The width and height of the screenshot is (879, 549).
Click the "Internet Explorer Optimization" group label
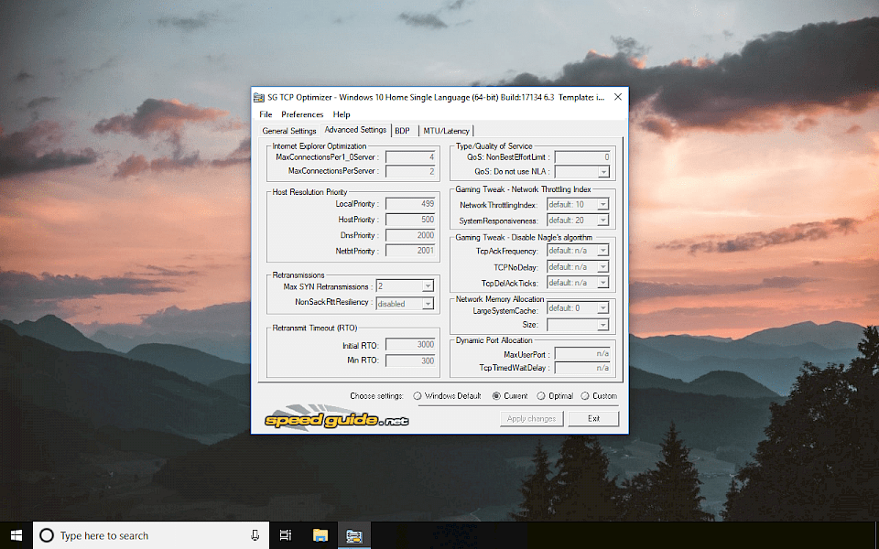coord(319,146)
